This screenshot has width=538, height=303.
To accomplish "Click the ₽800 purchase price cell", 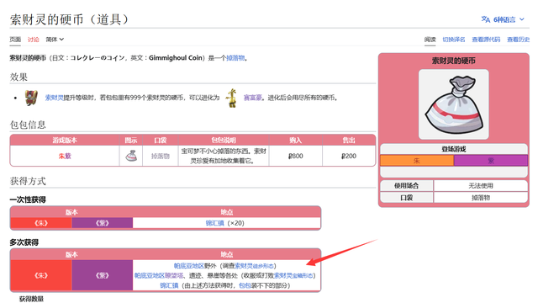I will (x=296, y=156).
